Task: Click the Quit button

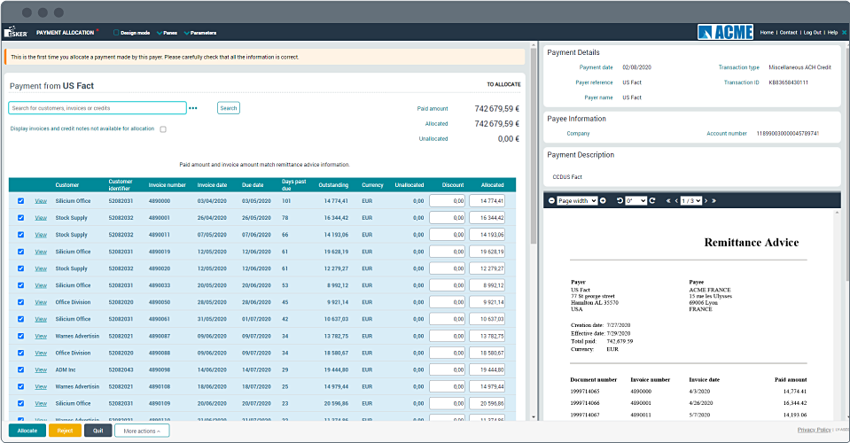Action: click(x=98, y=431)
